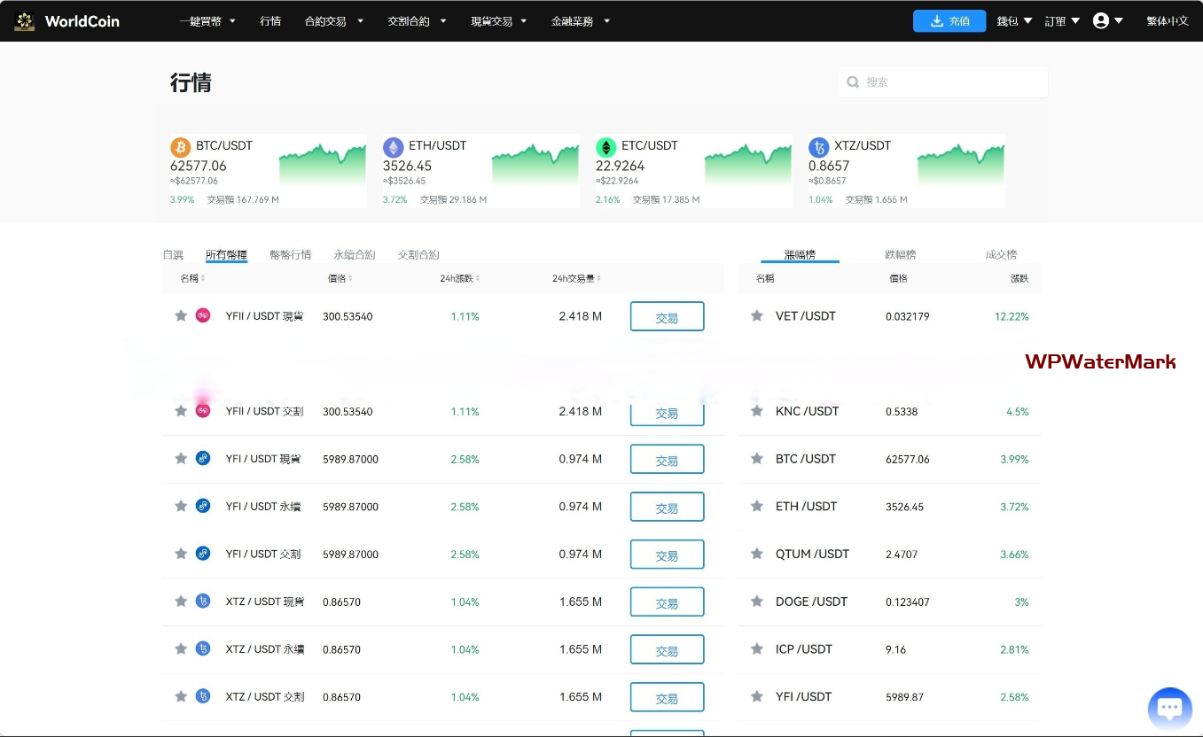Viewport: 1203px width, 737px height.
Task: Favorite the YFII / USDT 現貨 pair star
Action: pos(181,316)
